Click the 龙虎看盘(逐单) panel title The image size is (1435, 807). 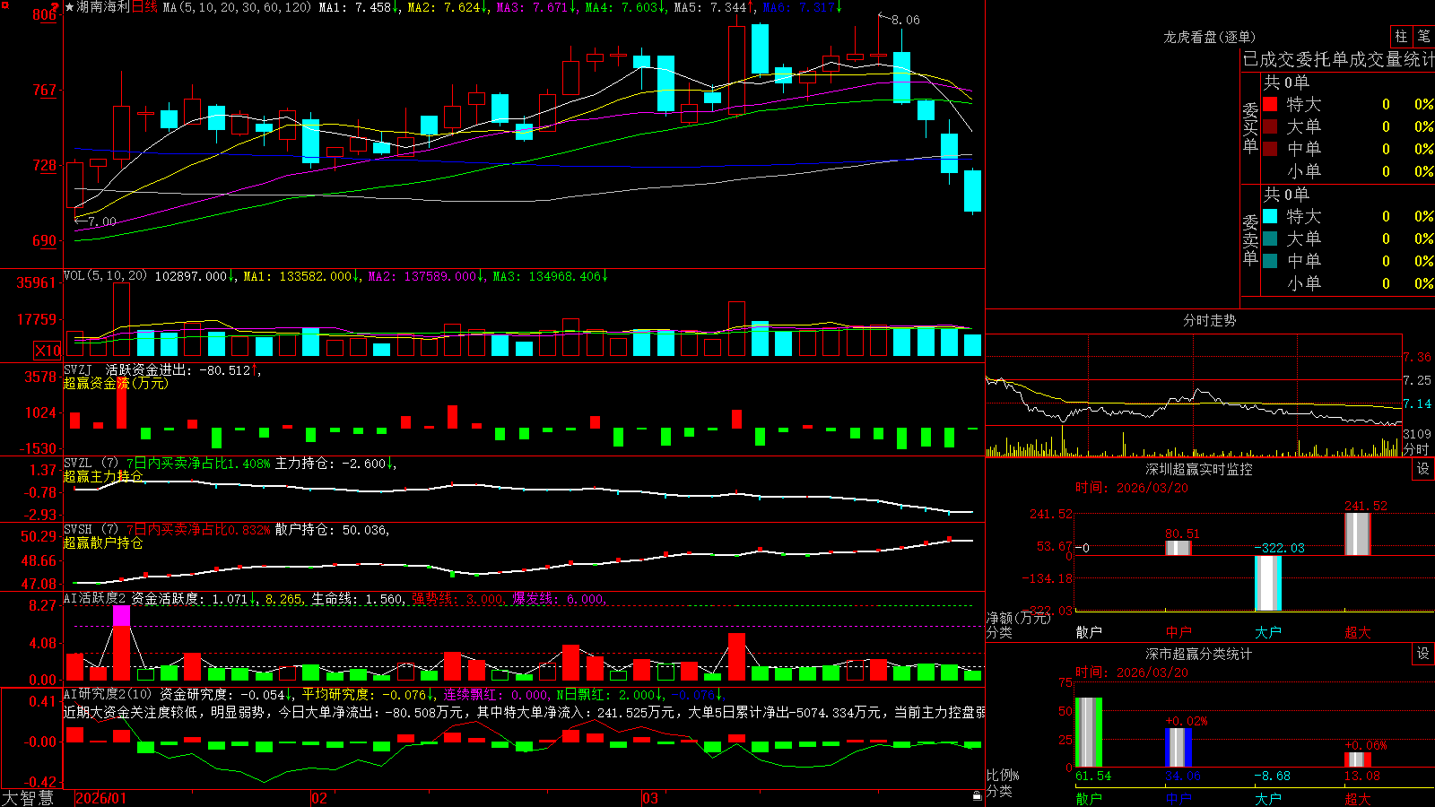click(x=1209, y=37)
